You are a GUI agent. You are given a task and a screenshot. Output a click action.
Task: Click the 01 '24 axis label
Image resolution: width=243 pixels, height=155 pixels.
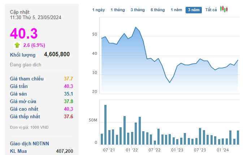pyautogui.click(x=222, y=150)
